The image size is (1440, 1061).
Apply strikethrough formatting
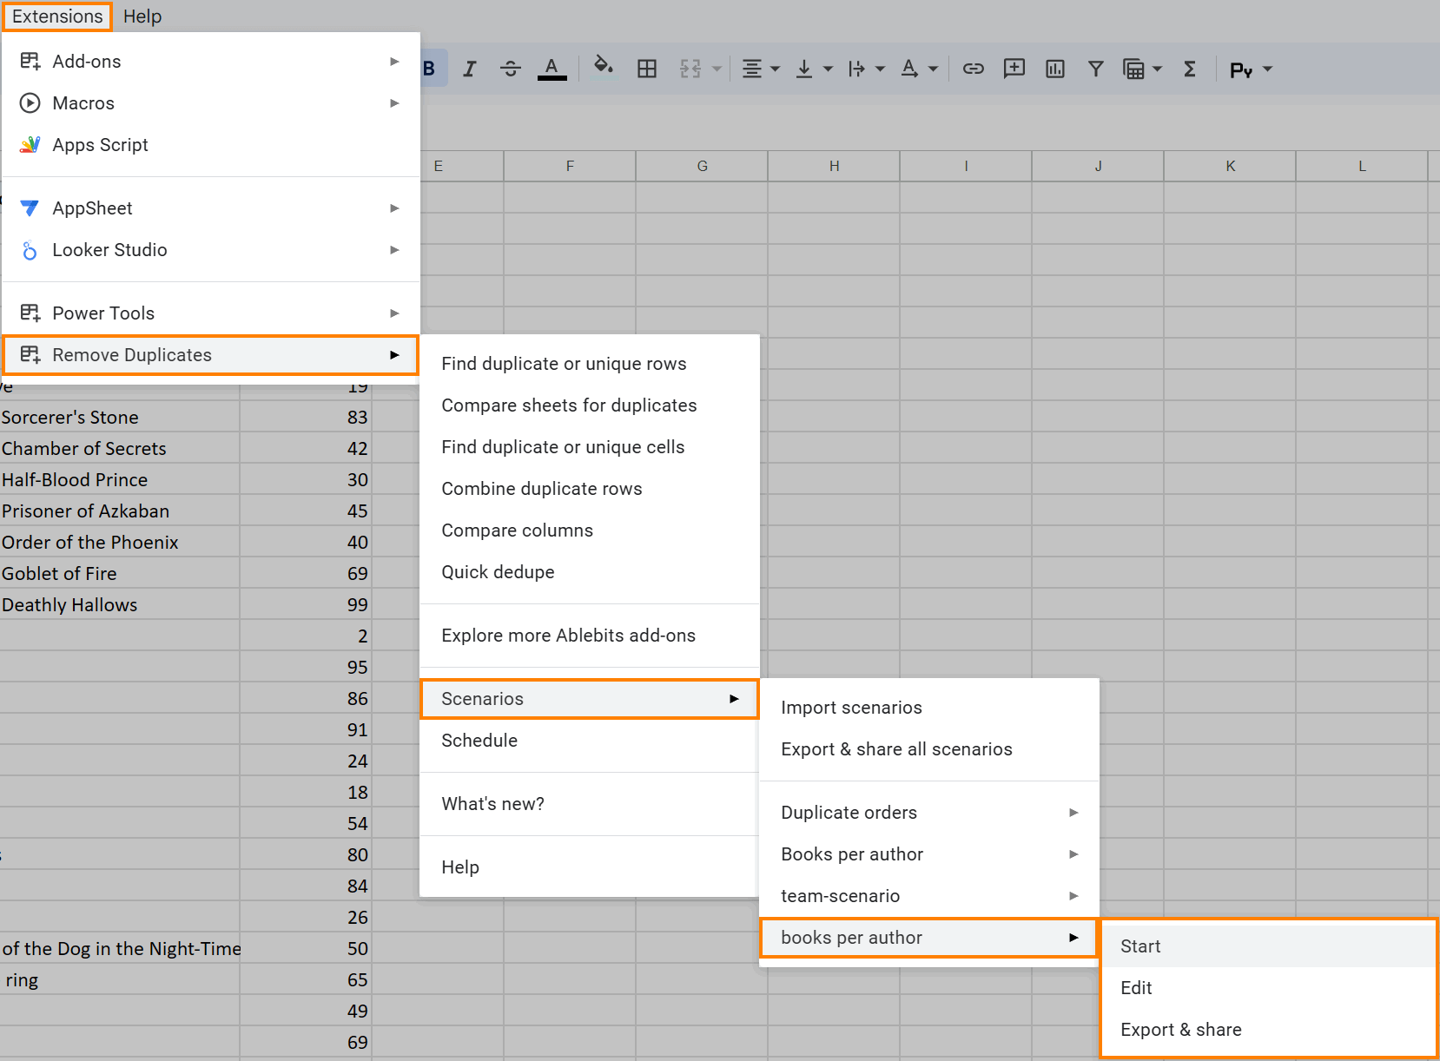[x=511, y=69]
